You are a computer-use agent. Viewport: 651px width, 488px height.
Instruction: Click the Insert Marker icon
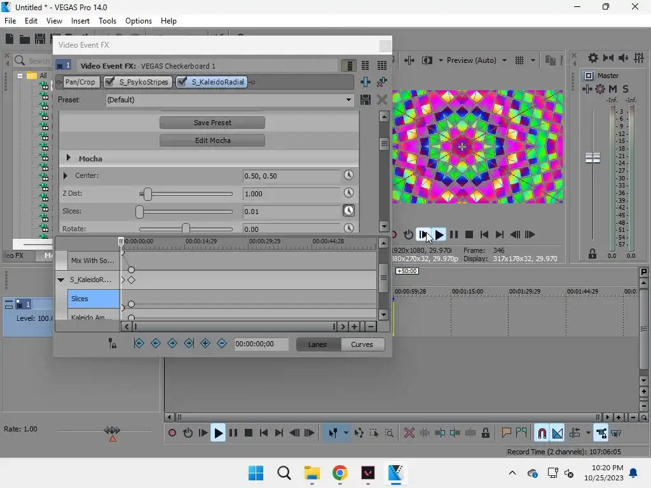pos(506,433)
